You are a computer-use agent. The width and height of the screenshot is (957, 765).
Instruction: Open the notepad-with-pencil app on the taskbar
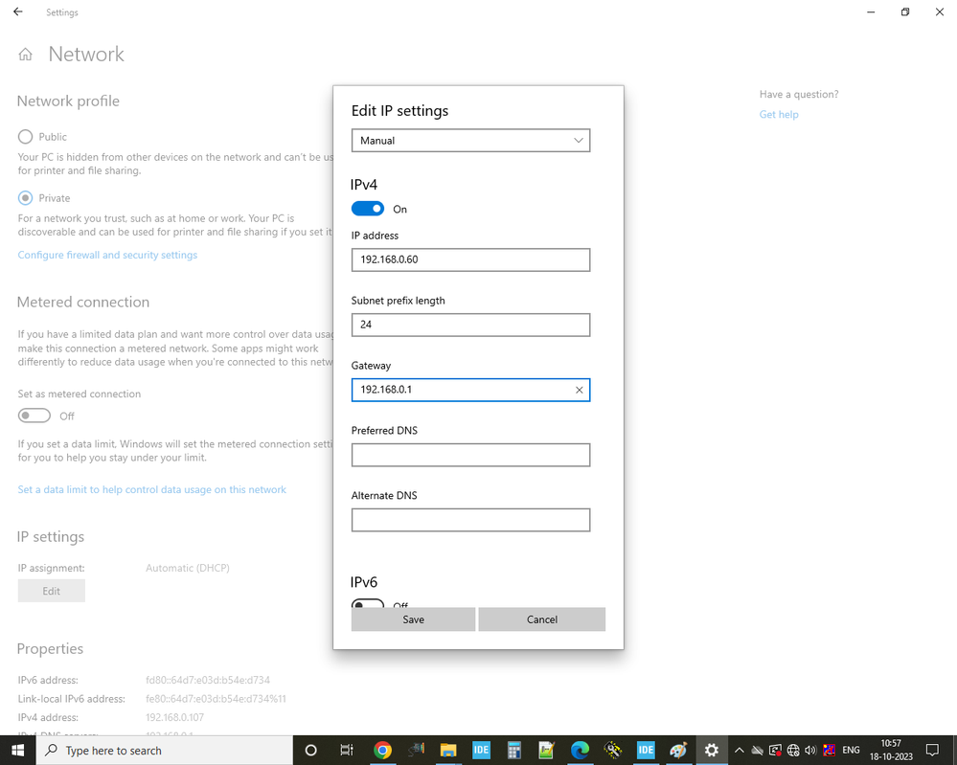[x=546, y=750]
